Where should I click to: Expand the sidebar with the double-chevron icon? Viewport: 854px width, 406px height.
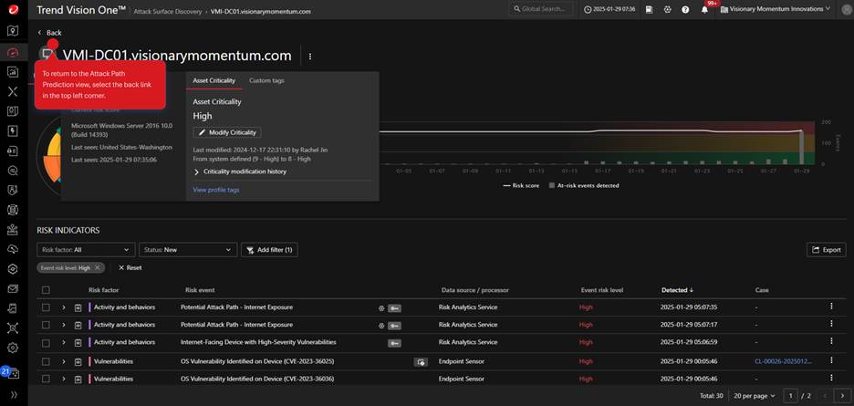pos(13,394)
